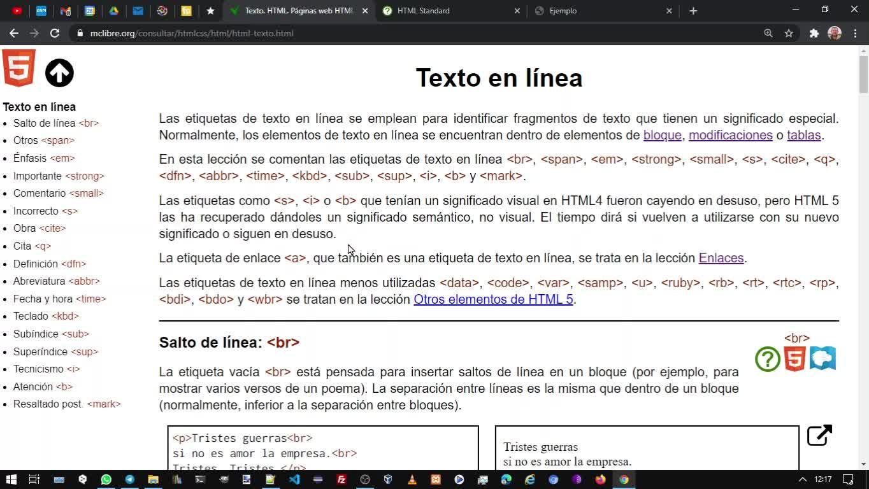
Task: Go to 'Importante <strong>' sidebar entry
Action: 59,176
